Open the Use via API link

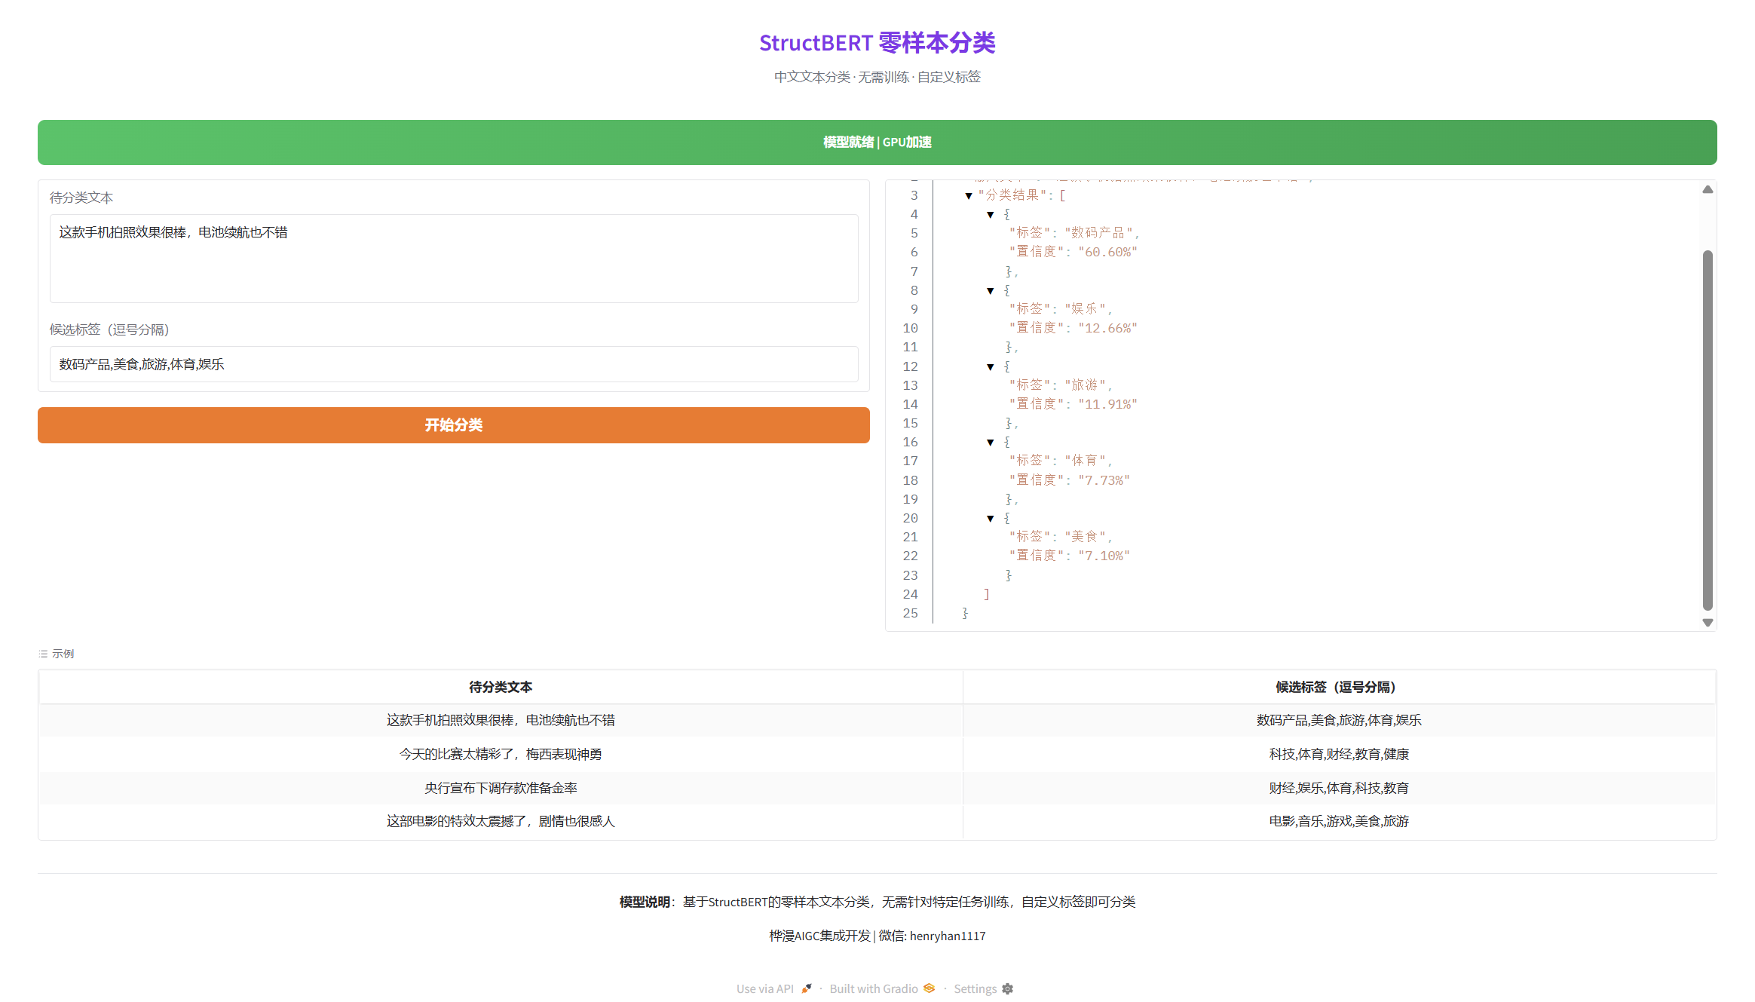click(x=764, y=988)
